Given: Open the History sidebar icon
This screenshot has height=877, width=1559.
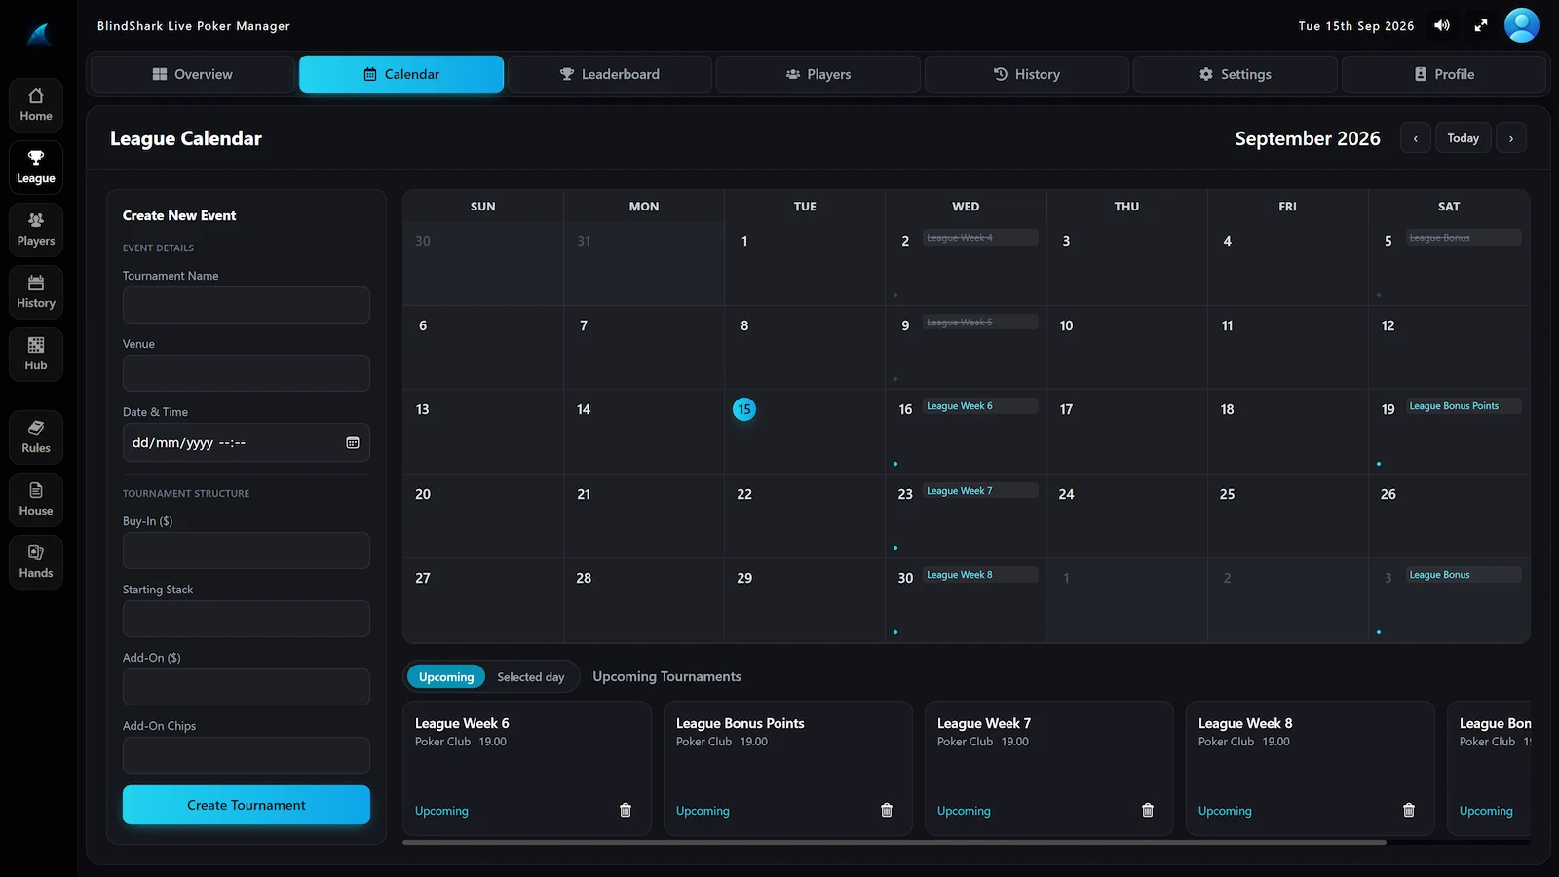Looking at the screenshot, I should click(36, 292).
